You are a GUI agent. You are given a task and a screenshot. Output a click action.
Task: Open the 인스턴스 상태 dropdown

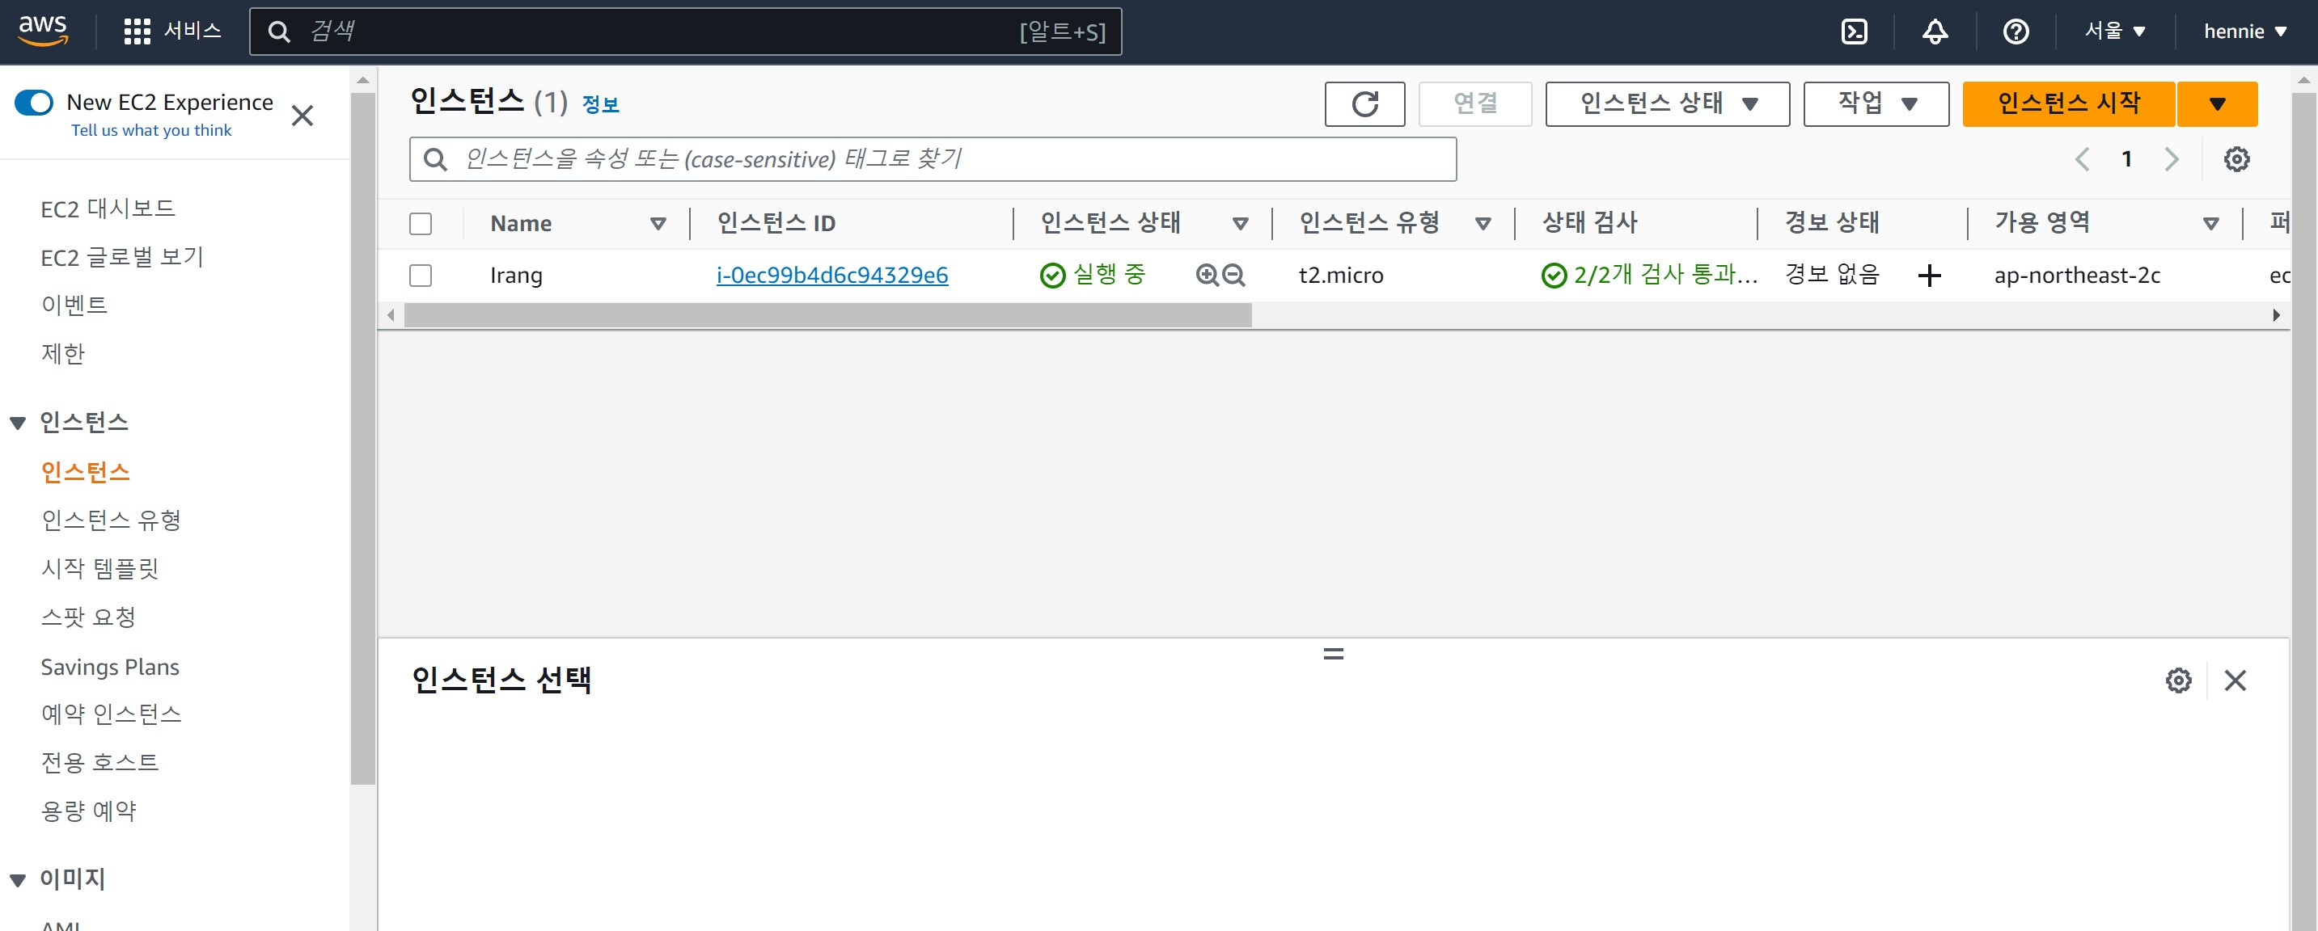point(1666,104)
